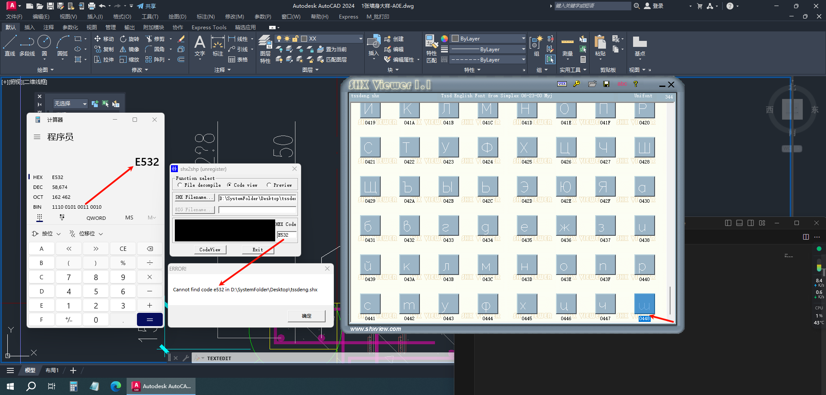Click the Table (表格) annotation tool

pos(238,59)
